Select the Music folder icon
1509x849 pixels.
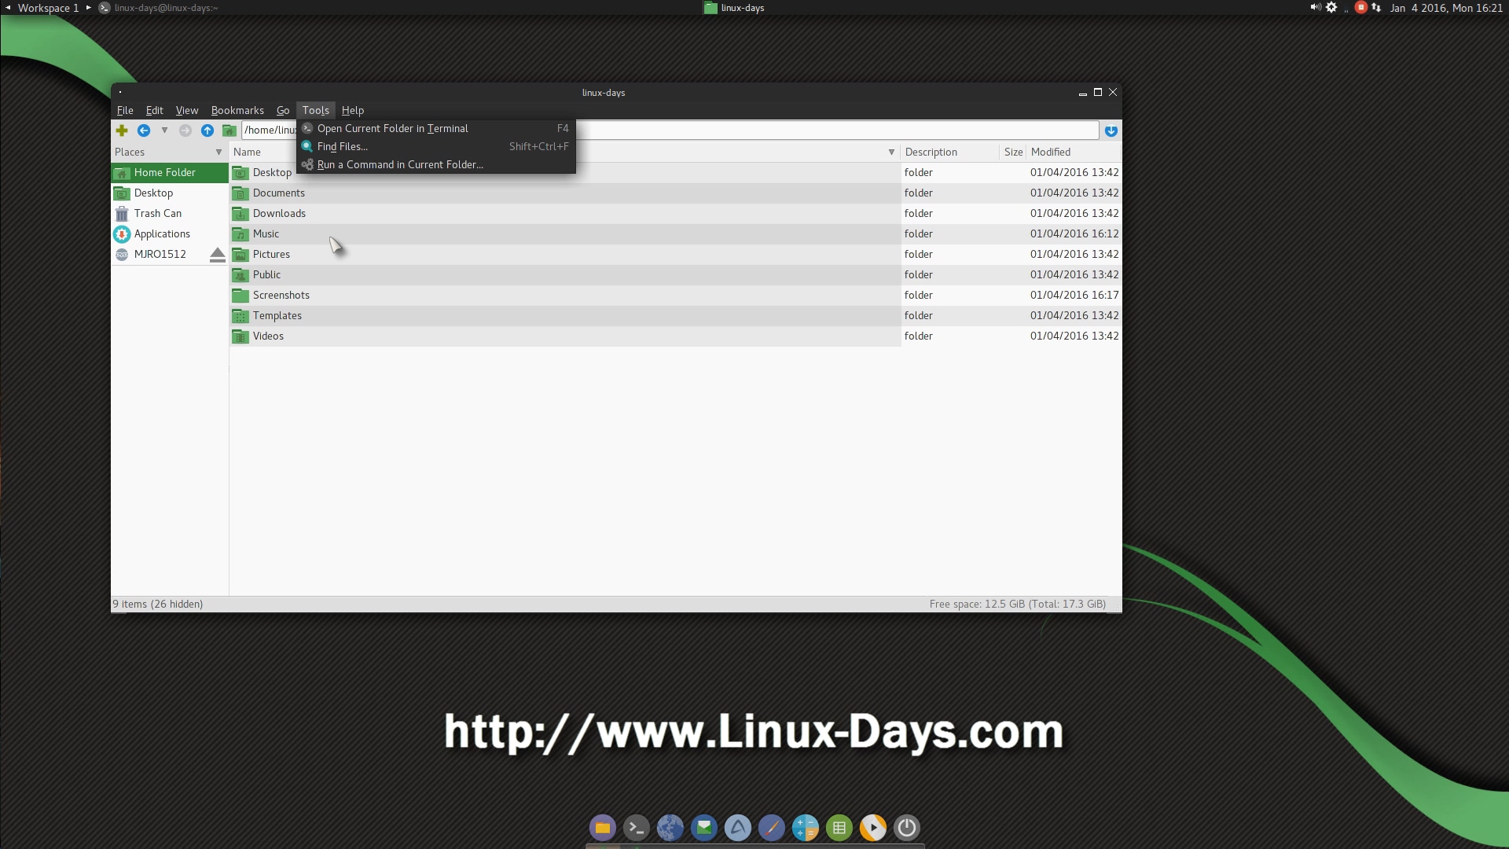click(x=240, y=233)
